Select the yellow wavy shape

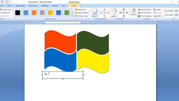[93, 61]
